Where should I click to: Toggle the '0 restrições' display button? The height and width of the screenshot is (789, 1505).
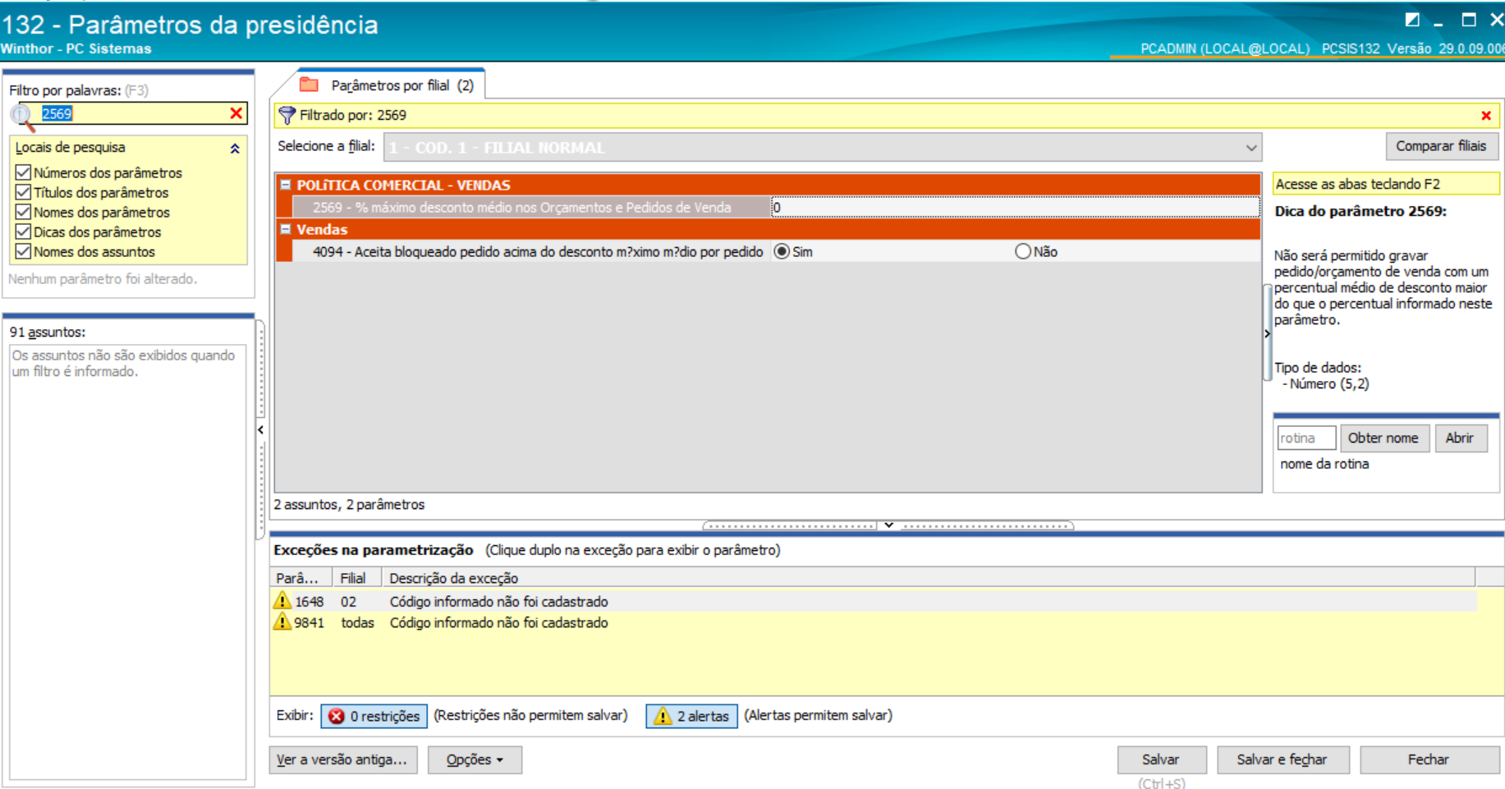coord(374,716)
